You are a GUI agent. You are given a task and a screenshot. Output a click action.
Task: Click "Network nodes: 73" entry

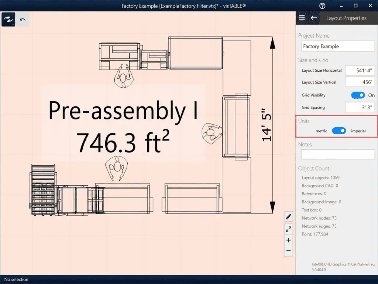click(x=319, y=218)
